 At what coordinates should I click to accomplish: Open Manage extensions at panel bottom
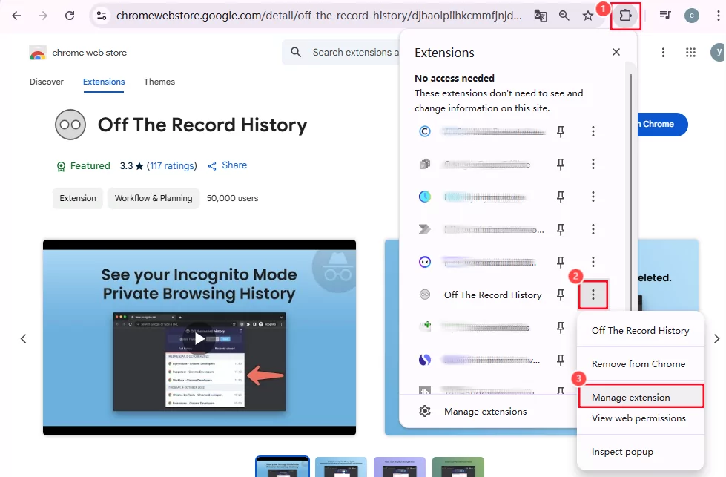(485, 411)
